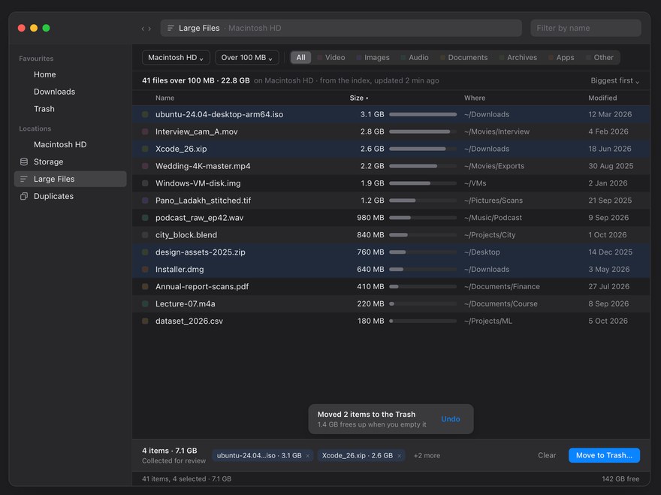Click the Large Files path bar
Viewport: 661px width, 495px height.
[340, 28]
